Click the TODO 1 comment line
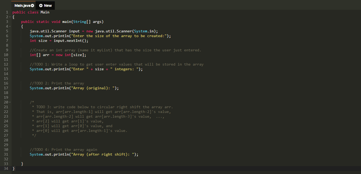The width and height of the screenshot is (361, 174). coord(117,64)
